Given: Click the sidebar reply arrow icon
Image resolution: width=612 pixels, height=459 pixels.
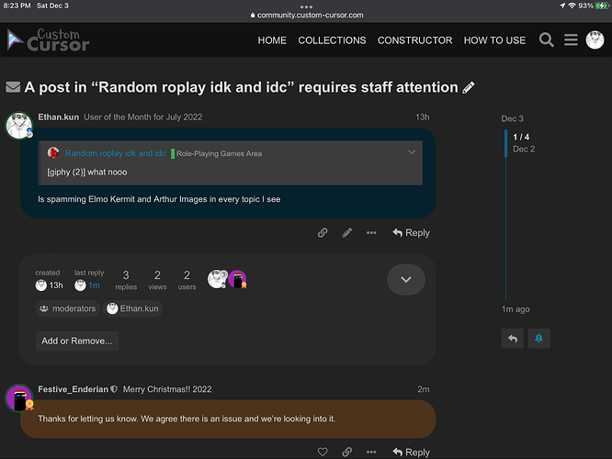Looking at the screenshot, I should tap(513, 339).
